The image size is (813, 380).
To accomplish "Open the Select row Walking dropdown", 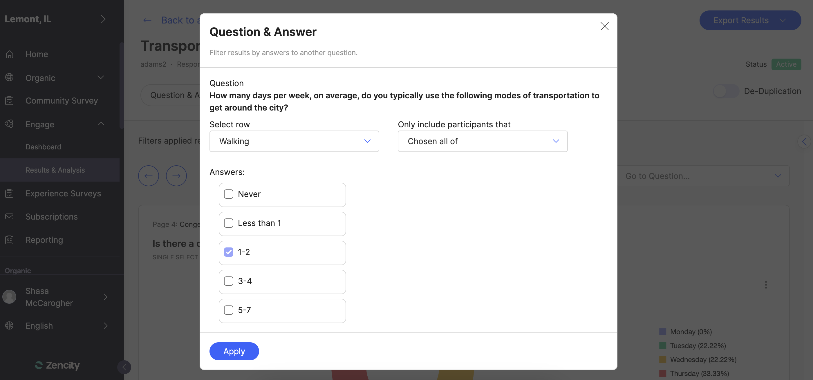I will tap(294, 141).
